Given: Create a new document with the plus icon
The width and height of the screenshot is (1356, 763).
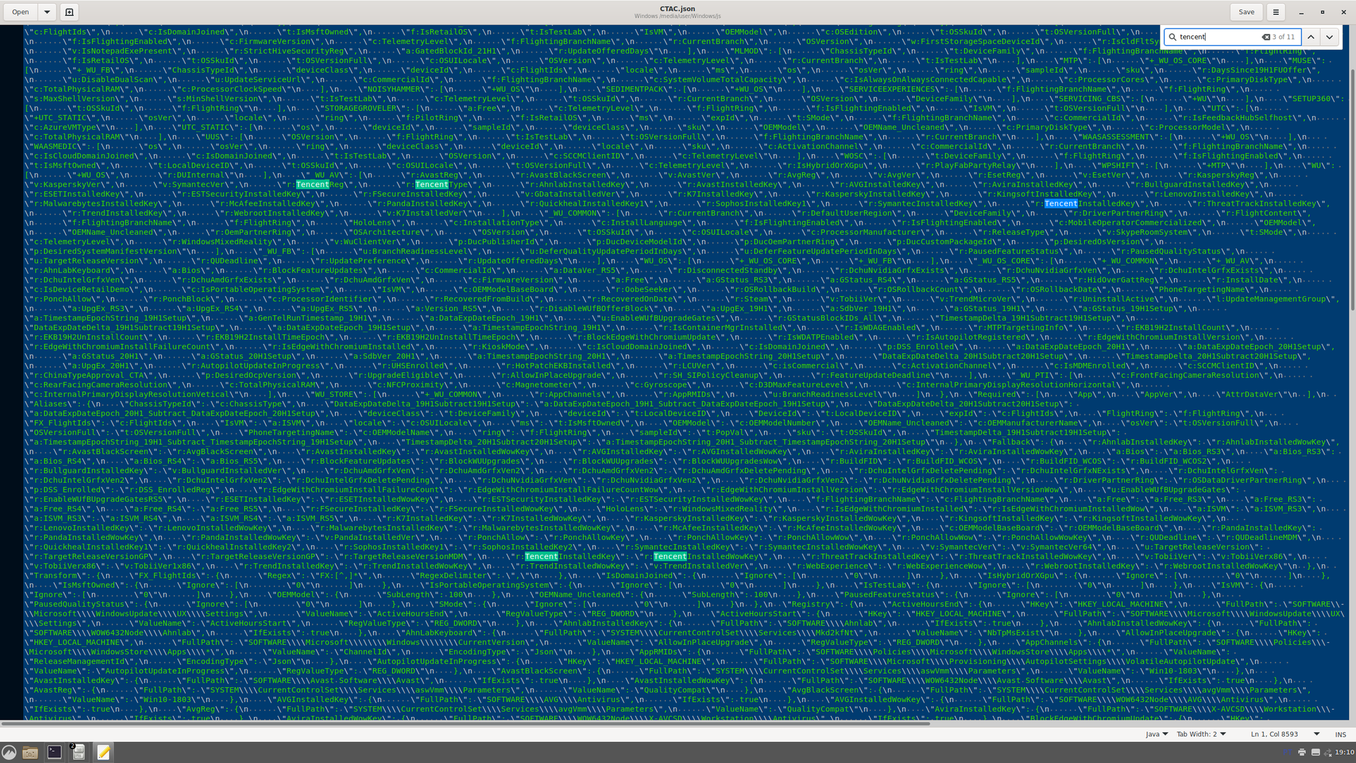Looking at the screenshot, I should click(69, 12).
